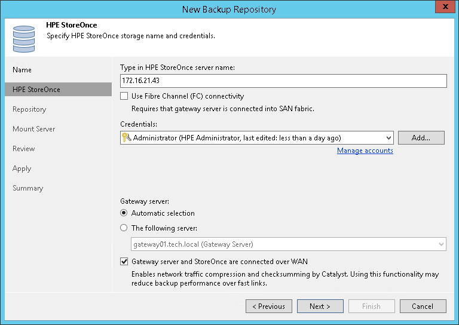Jump to the Mount Server step
459x325 pixels.
pyautogui.click(x=34, y=129)
